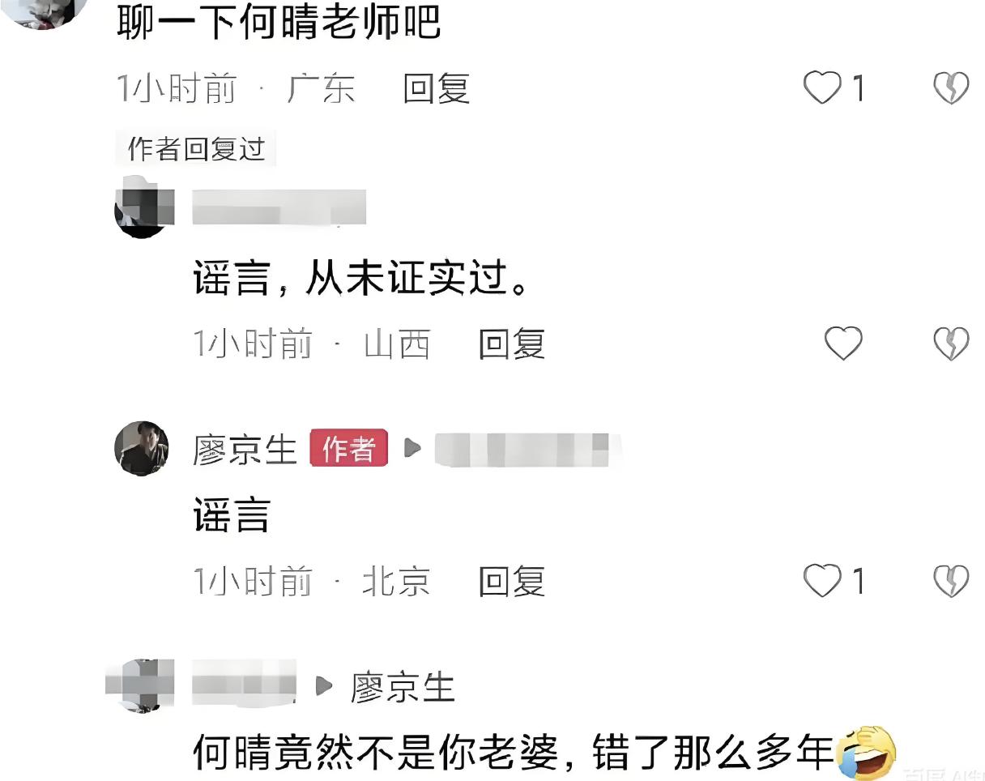Click the 作者 red badge
The image size is (985, 781).
coord(348,449)
